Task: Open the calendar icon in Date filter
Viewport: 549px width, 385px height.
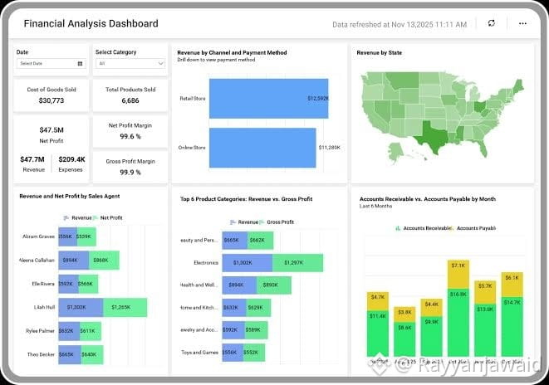Action: click(x=80, y=64)
